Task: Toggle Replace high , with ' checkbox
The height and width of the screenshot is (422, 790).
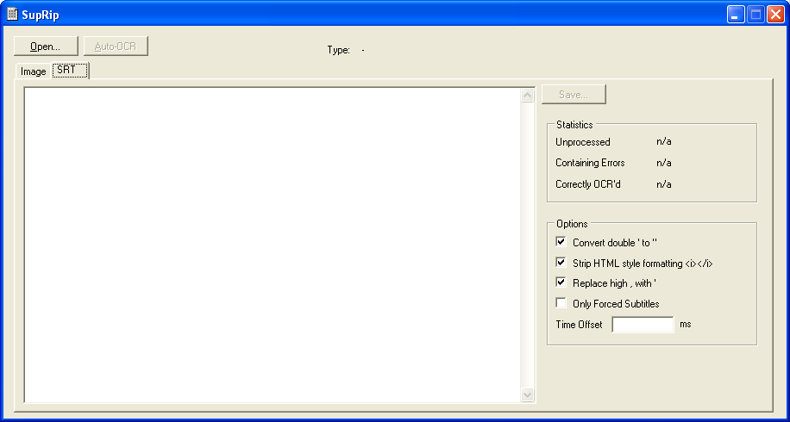Action: (561, 282)
